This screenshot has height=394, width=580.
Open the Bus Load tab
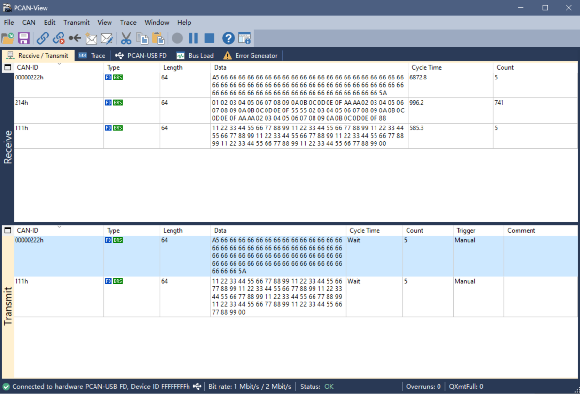(x=196, y=56)
